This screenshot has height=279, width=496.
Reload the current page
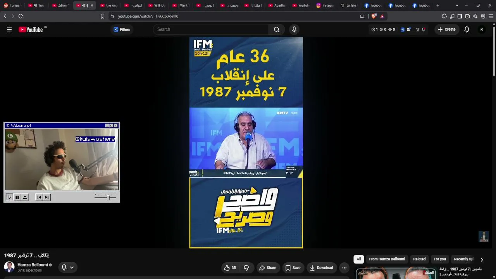coord(21,16)
